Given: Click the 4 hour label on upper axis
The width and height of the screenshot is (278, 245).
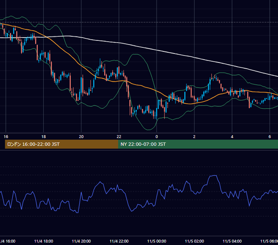Looking at the screenshot, I should click(232, 137).
